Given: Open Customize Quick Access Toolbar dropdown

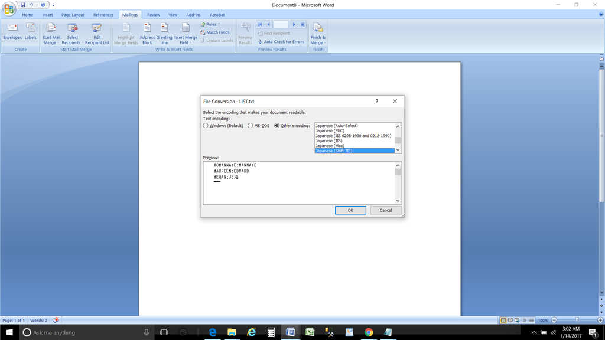Looking at the screenshot, I should (53, 5).
